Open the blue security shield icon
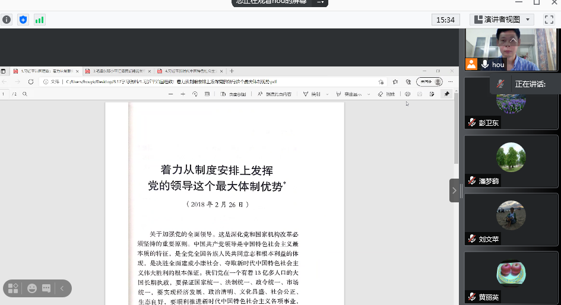 [23, 20]
